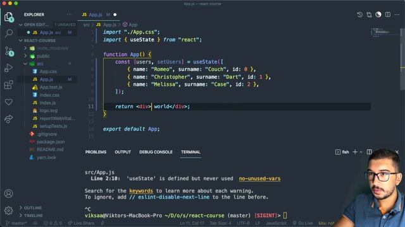Open the terminal launch profile dropdown arrow
Image resolution: width=405 pixels, height=227 pixels.
coord(361,152)
